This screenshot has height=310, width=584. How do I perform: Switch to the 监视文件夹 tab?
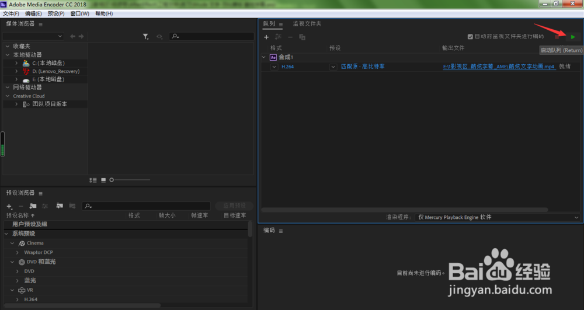tap(307, 24)
